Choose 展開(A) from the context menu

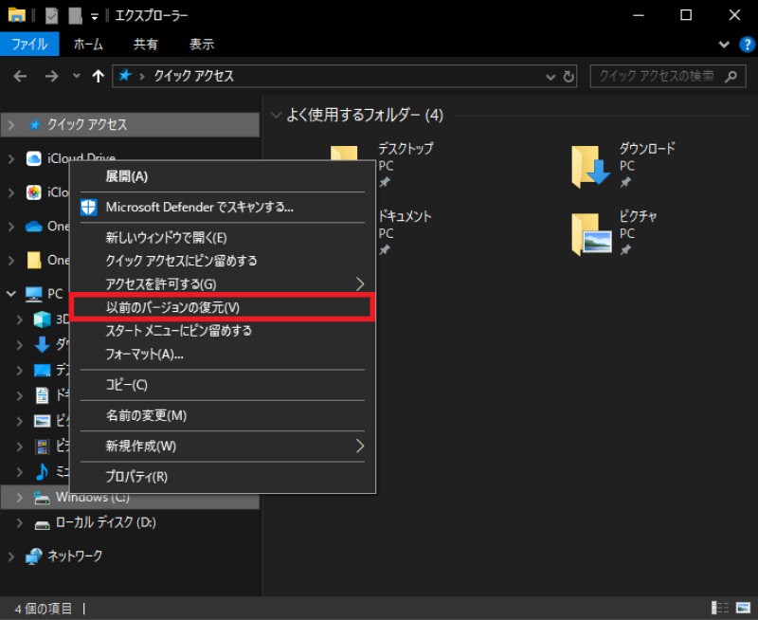point(223,176)
